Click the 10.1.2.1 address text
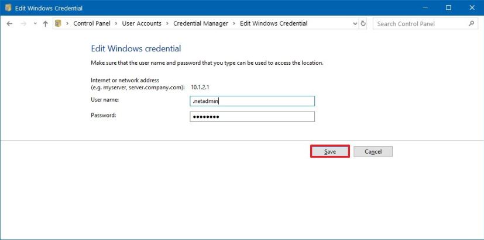 [200, 87]
